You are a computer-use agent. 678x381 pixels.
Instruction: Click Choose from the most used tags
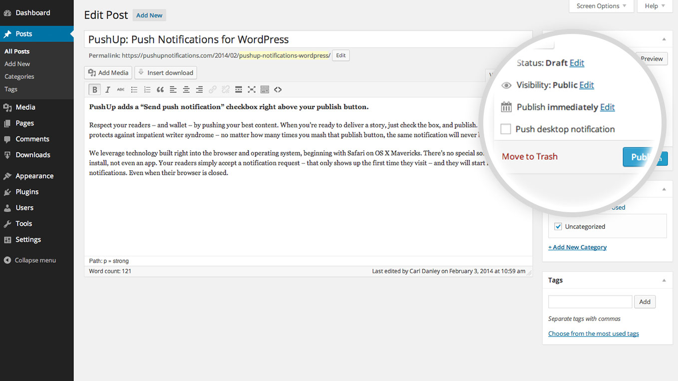coord(594,334)
